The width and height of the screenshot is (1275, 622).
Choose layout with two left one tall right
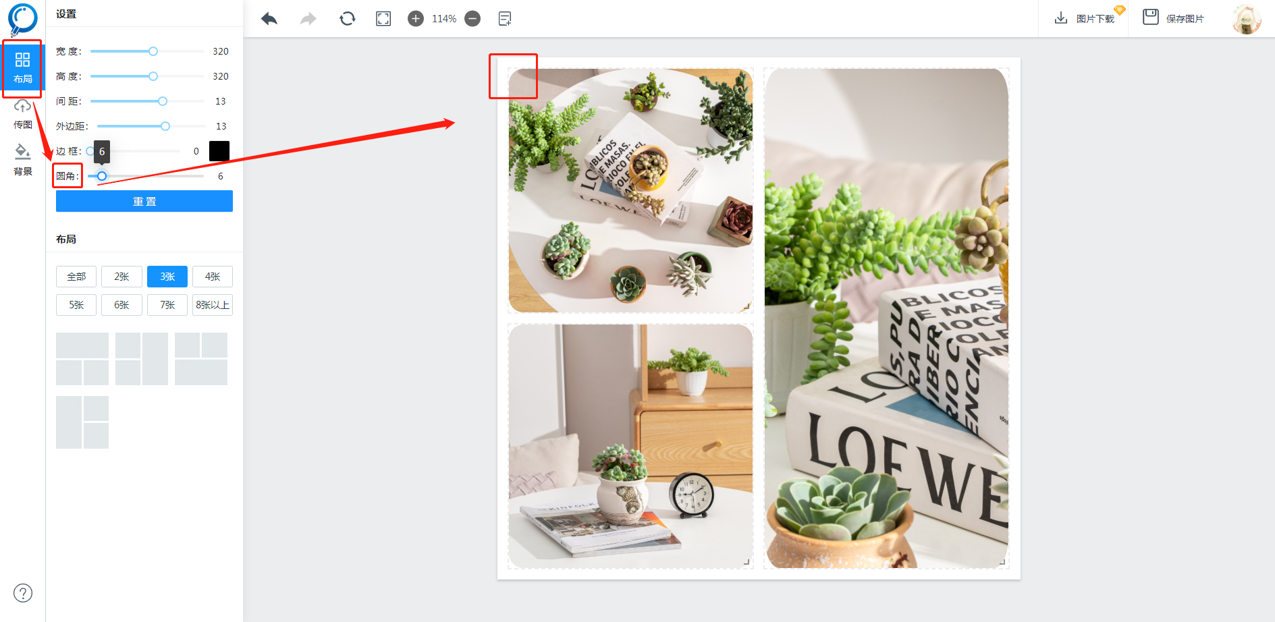[x=142, y=359]
